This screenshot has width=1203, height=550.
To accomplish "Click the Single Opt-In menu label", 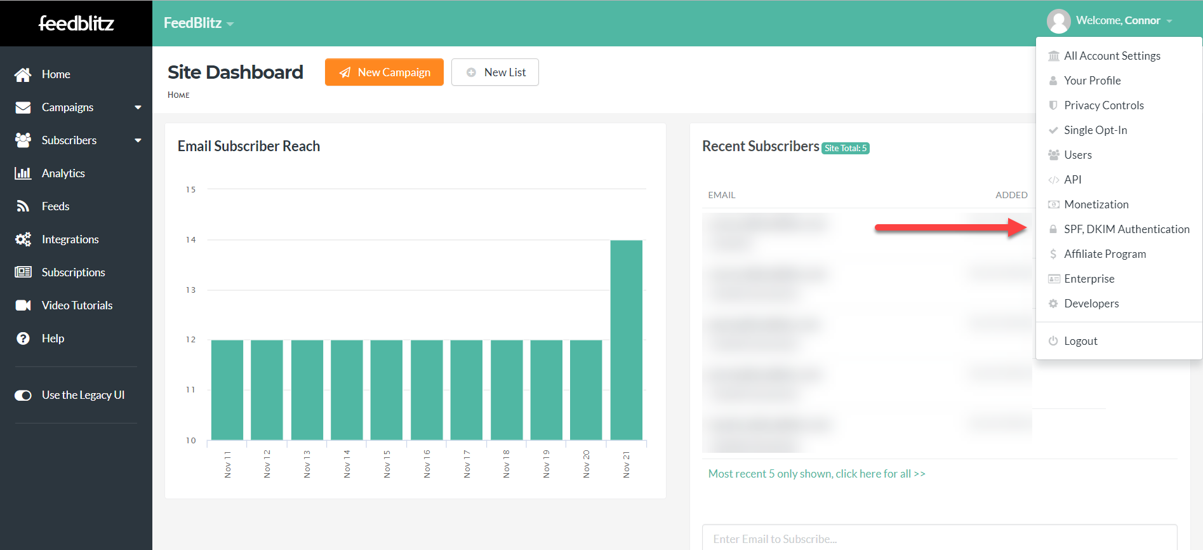I will (1096, 130).
